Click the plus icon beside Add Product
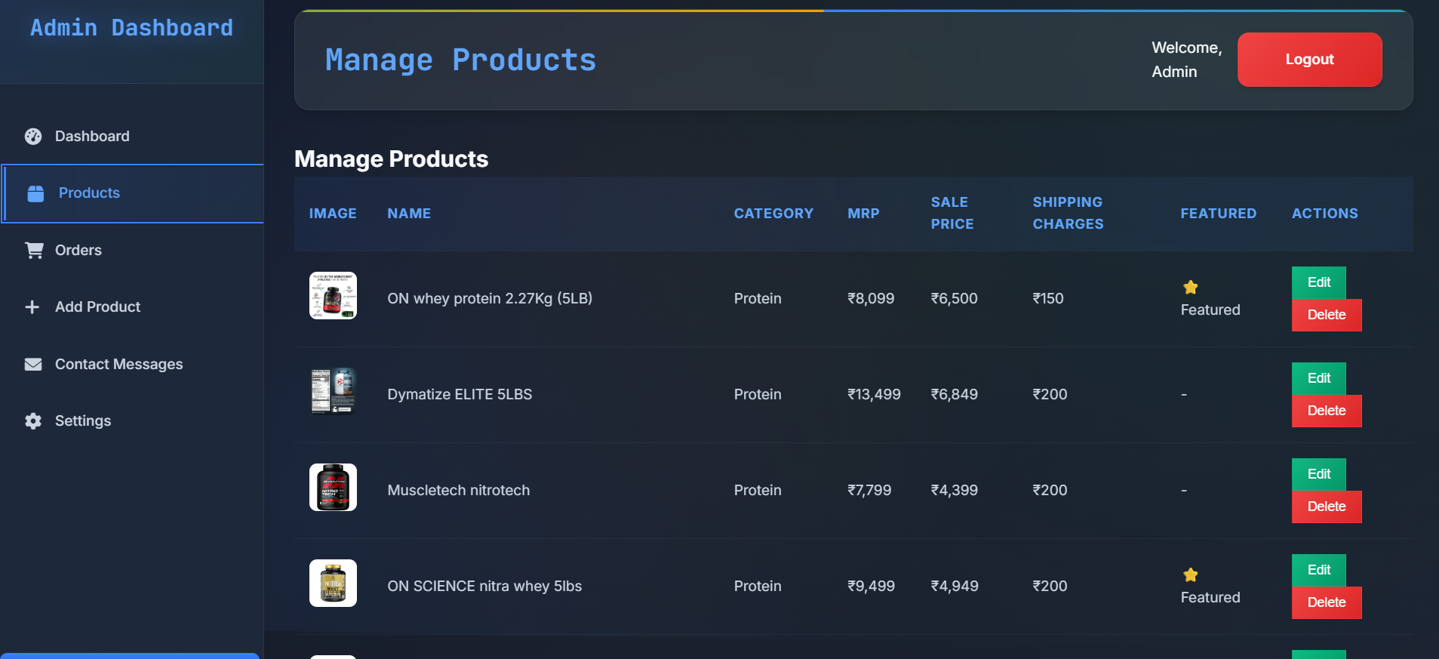 [x=32, y=307]
